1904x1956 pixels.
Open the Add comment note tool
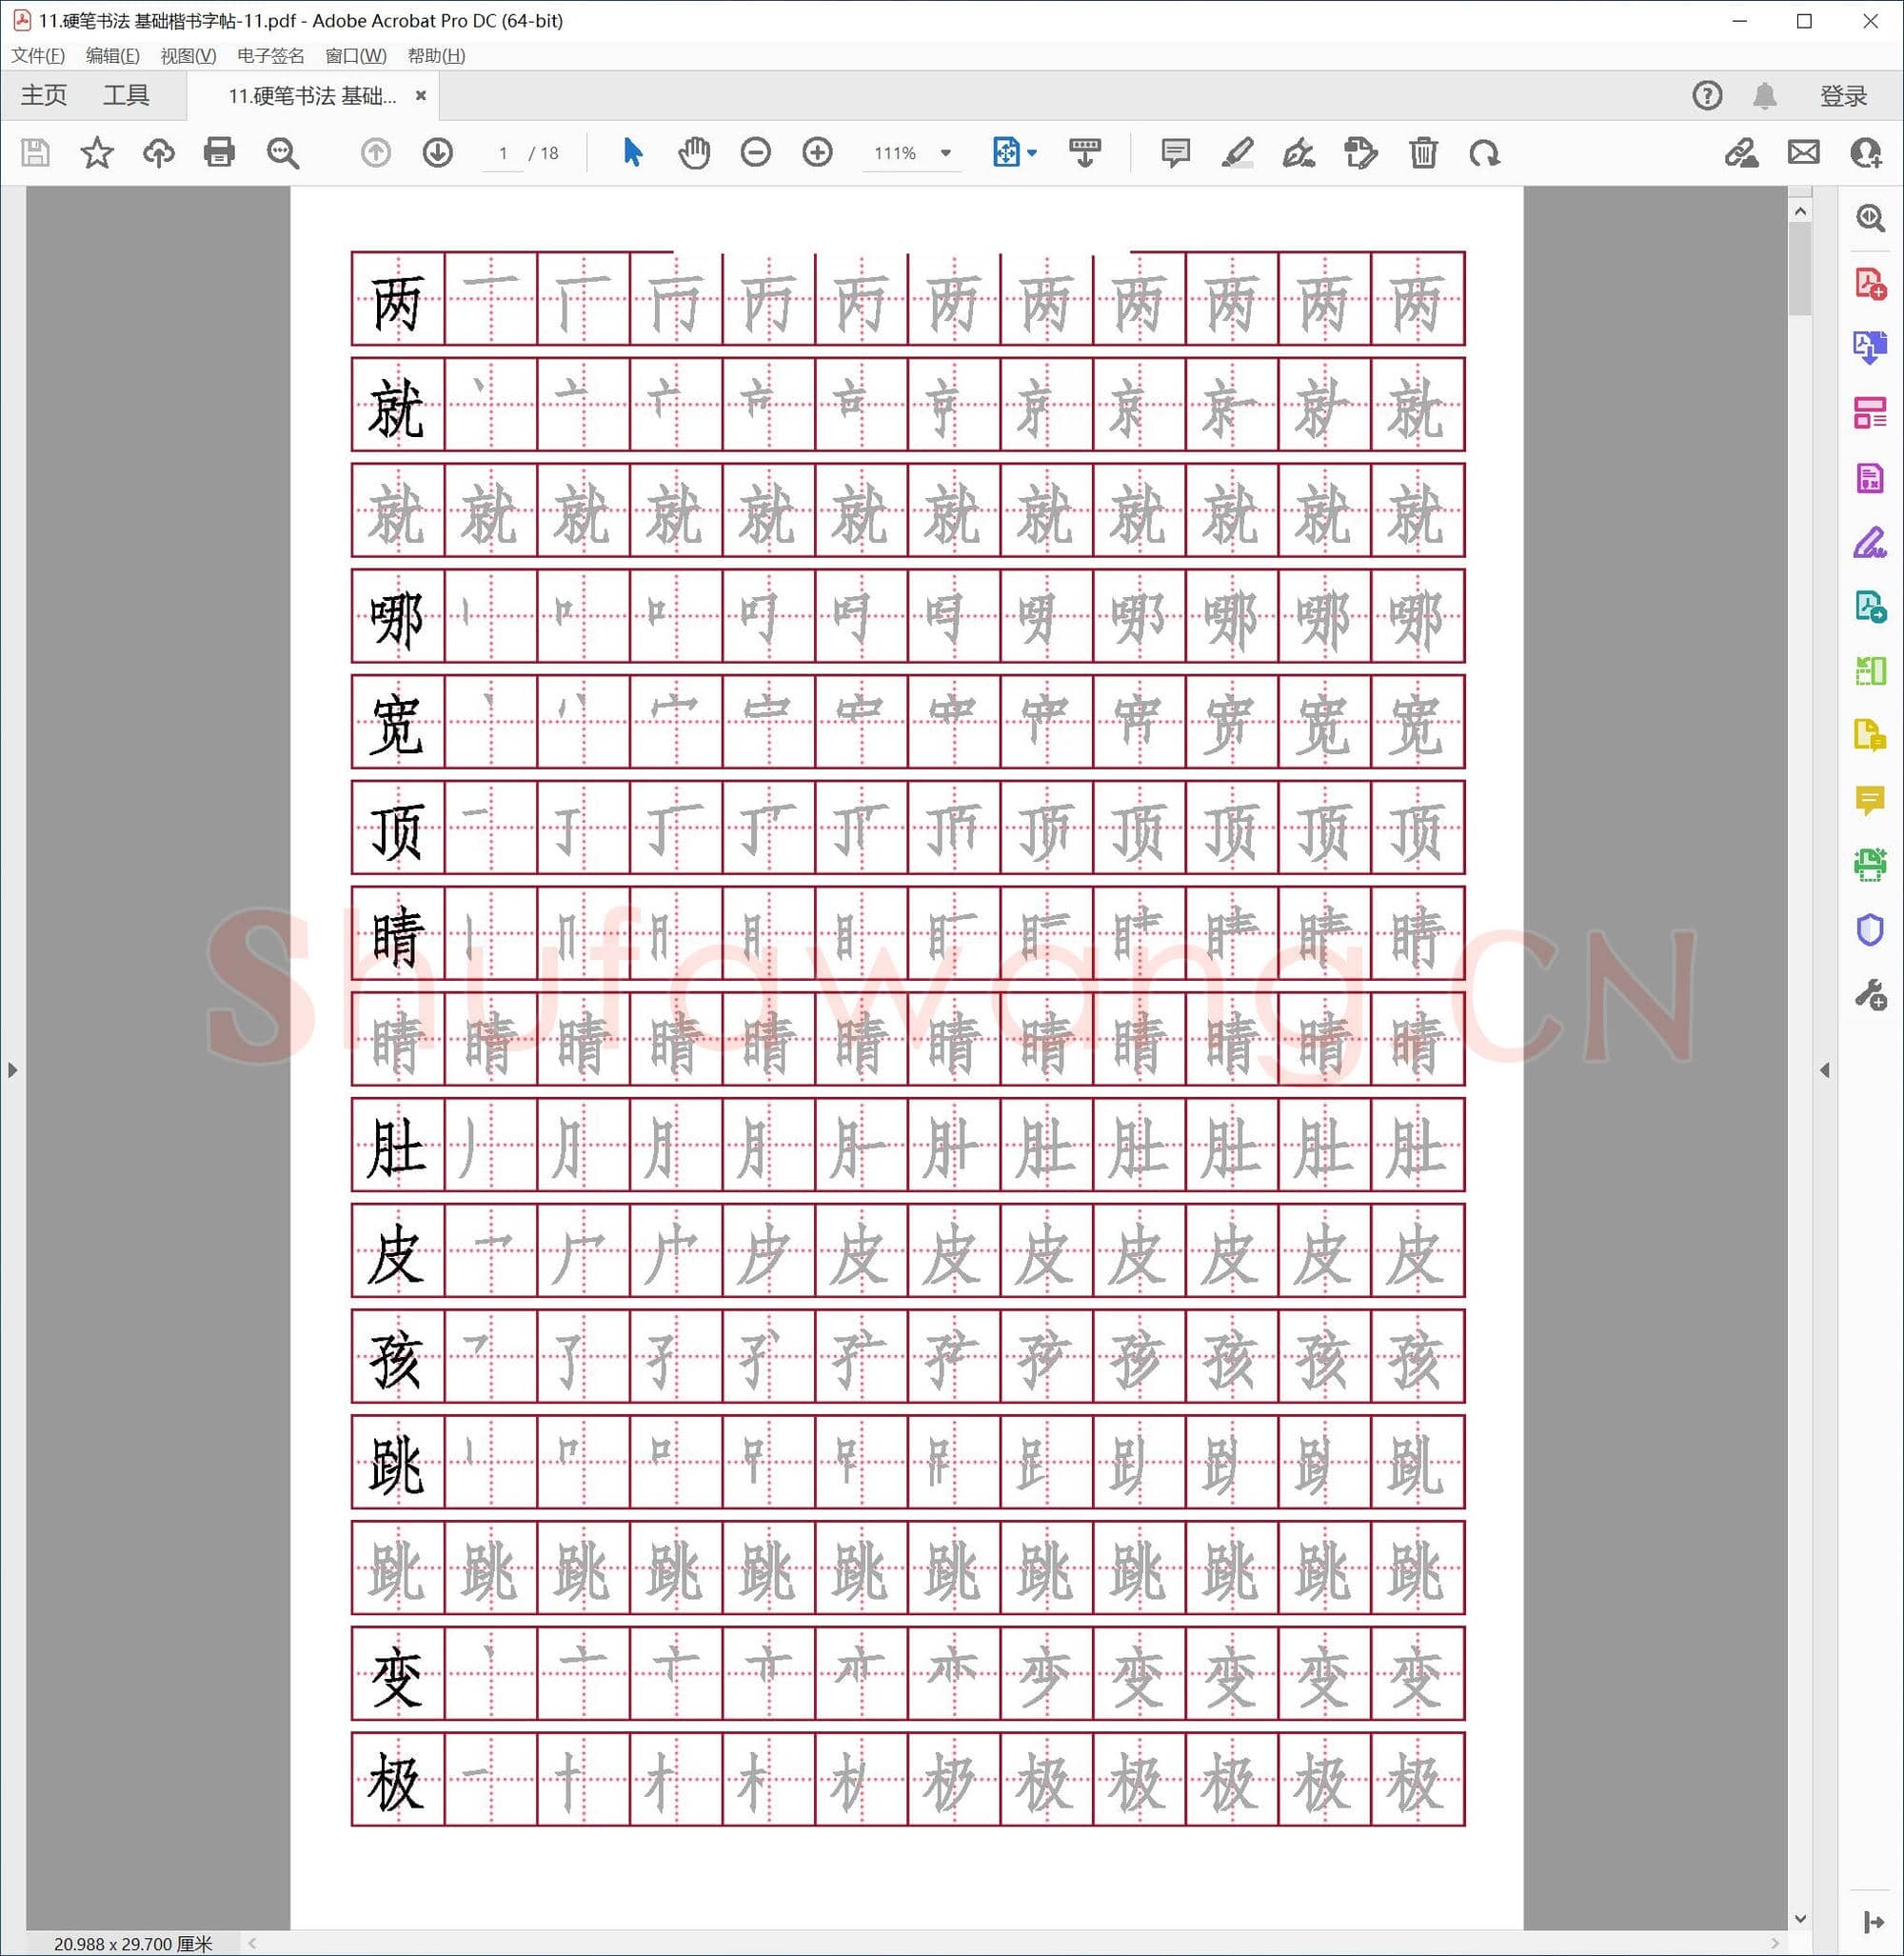point(1175,152)
